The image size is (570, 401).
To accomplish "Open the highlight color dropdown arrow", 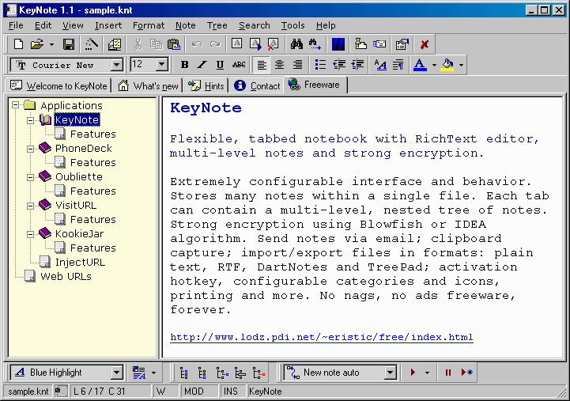I will tap(461, 65).
